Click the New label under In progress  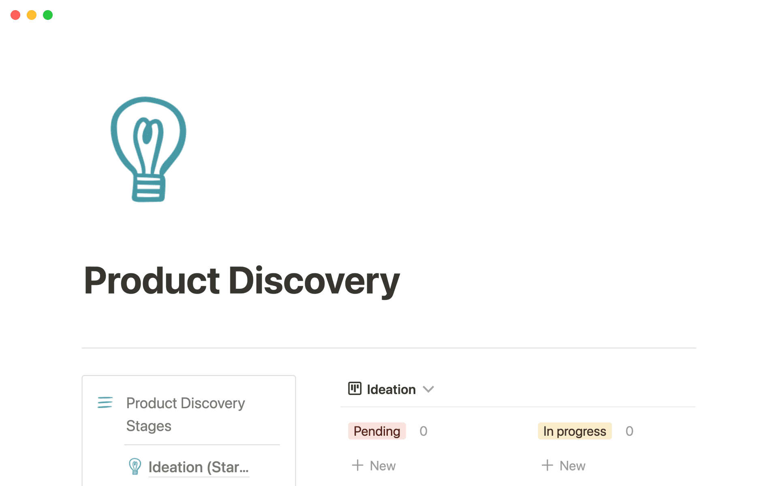click(x=572, y=466)
